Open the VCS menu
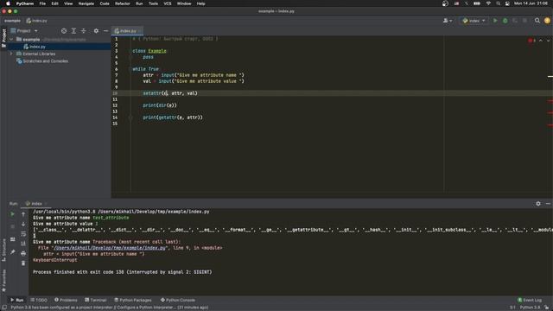Screen dimensions: 553x311 (x=167, y=3)
